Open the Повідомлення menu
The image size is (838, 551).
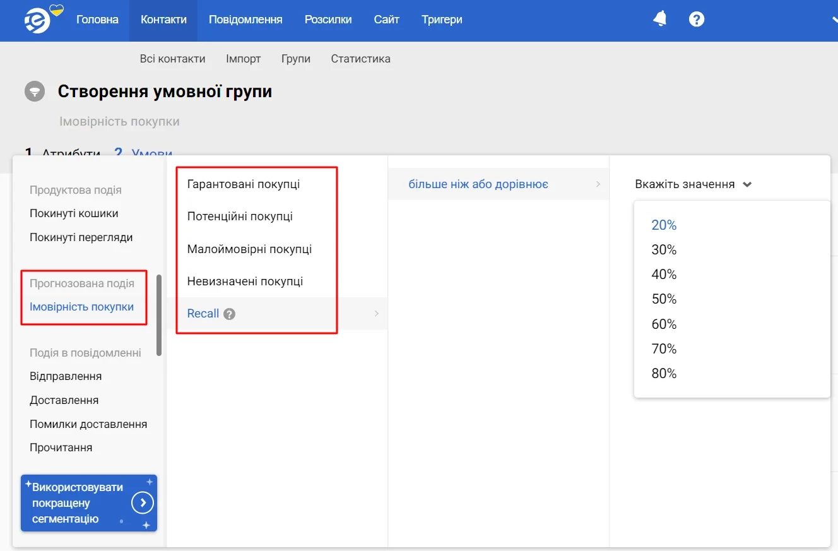coord(245,20)
